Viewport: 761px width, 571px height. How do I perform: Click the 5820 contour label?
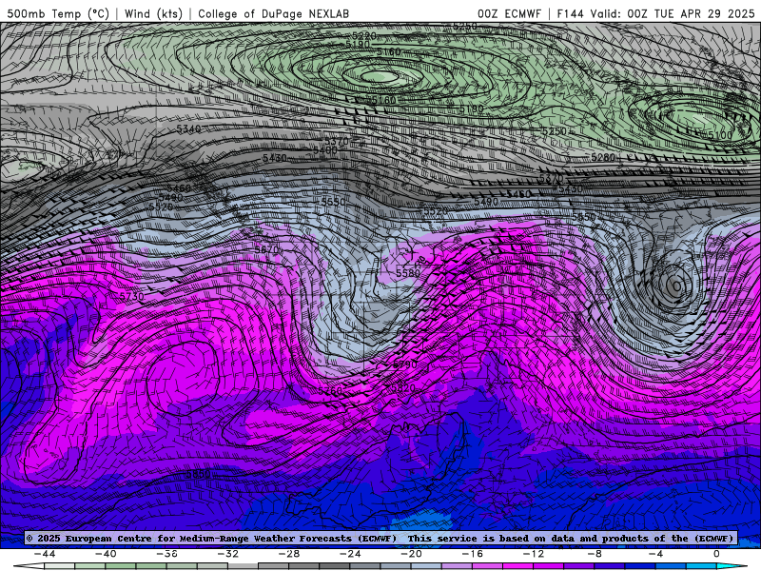(403, 388)
